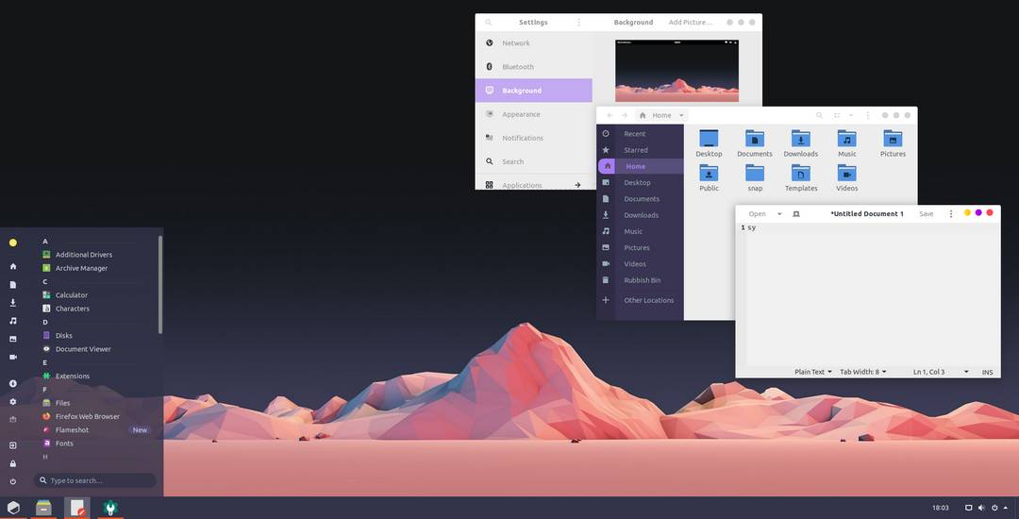Launch Additional Drivers from app menu

84,255
